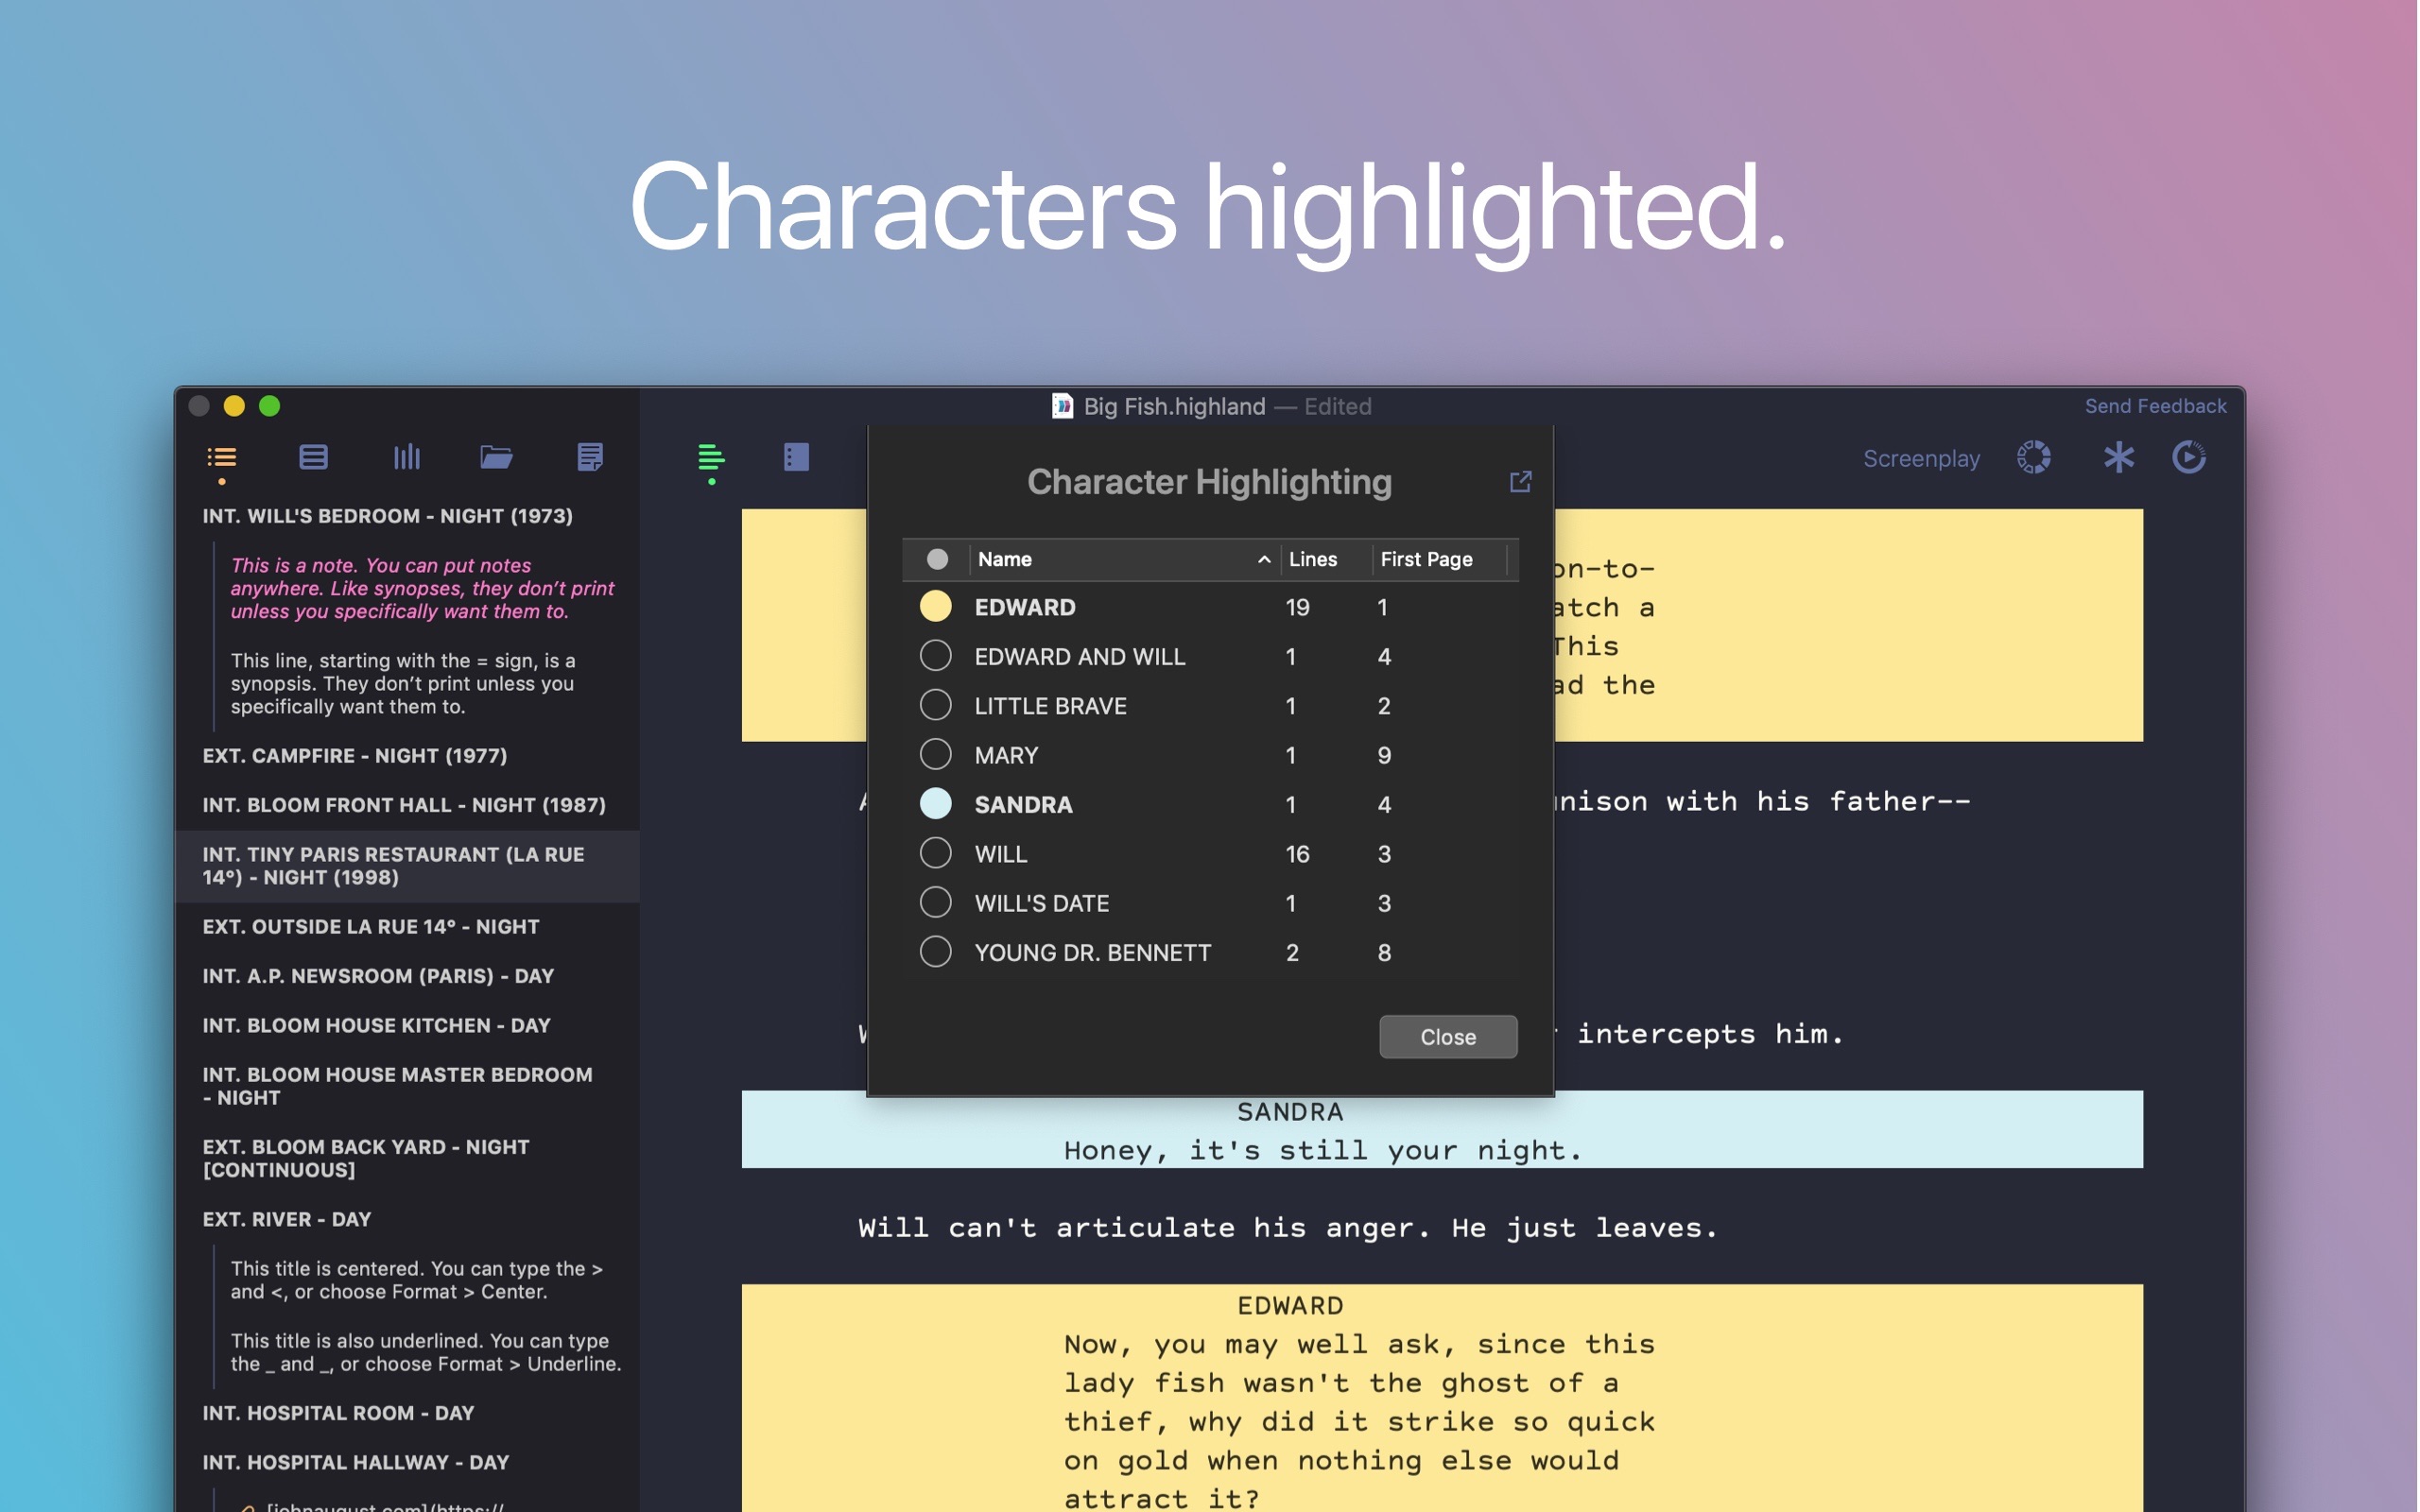Click Send Feedback link in top right
Screen dimensions: 2420x1512
click(x=2155, y=404)
